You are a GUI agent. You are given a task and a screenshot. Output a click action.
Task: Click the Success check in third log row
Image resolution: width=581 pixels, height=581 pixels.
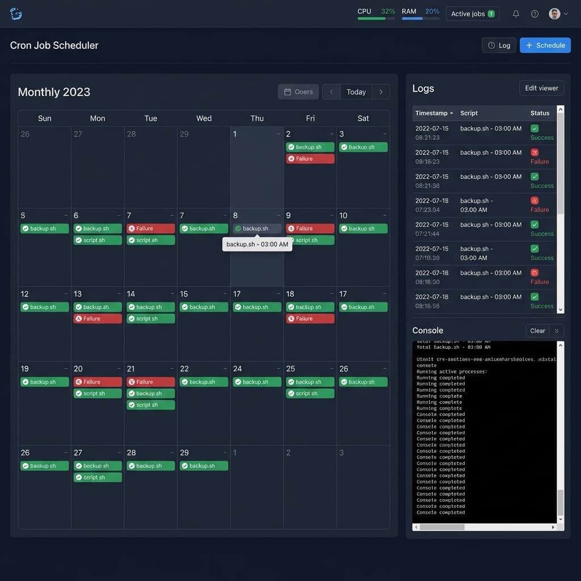[534, 176]
